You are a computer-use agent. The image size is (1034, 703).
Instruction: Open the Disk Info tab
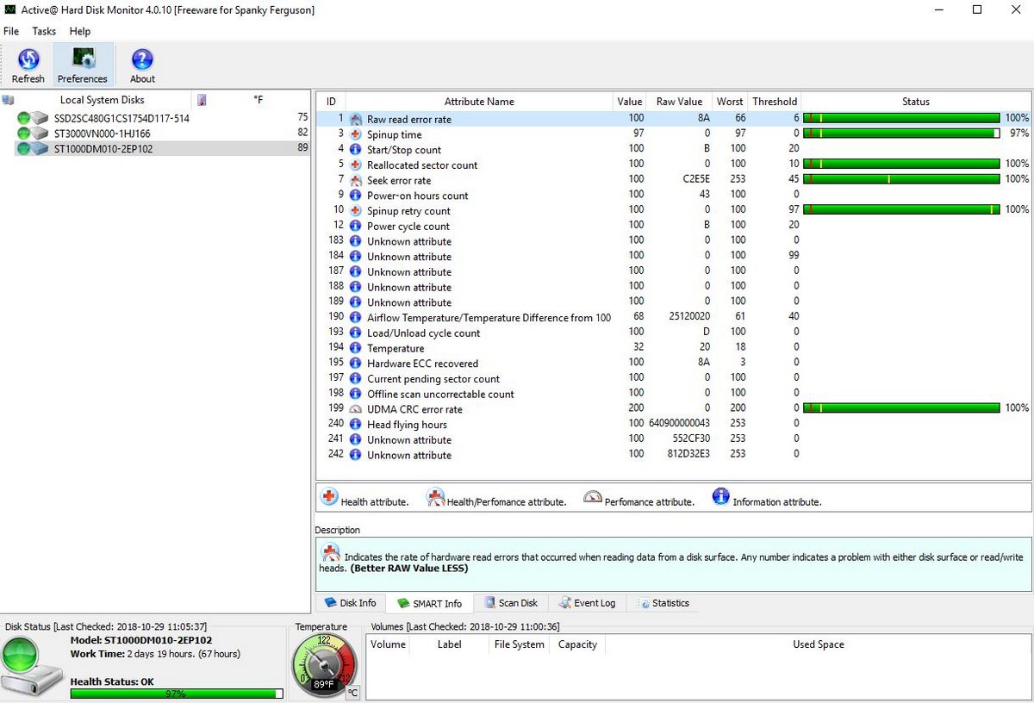(350, 603)
